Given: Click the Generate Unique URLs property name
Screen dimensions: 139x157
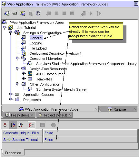Looking at the screenshot, I should coord(22,133).
